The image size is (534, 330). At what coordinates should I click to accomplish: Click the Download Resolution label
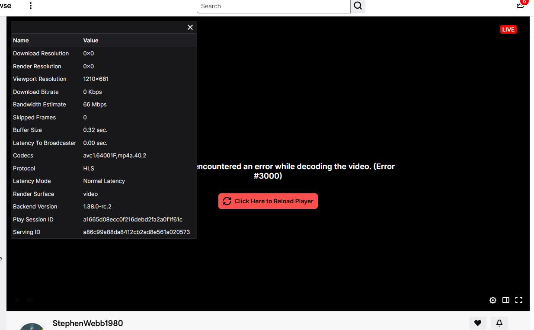(x=41, y=53)
